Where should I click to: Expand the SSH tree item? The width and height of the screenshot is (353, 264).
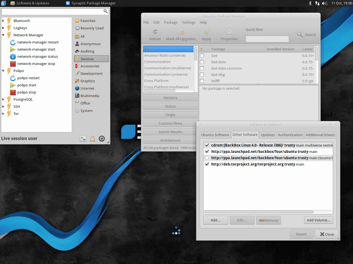3,106
